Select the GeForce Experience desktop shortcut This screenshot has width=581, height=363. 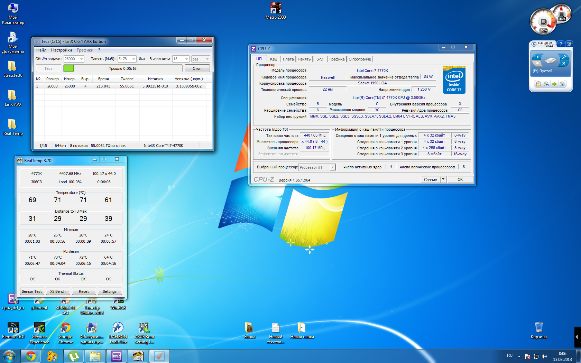coord(39,333)
